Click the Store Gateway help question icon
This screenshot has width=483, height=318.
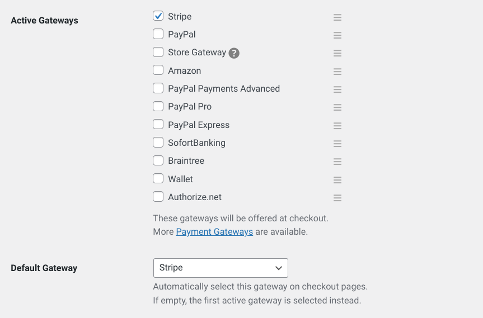(234, 53)
